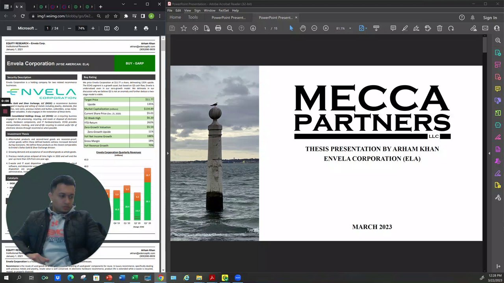Download the PDF from Chrome viewer
Image resolution: width=504 pixels, height=283 pixels.
(x=135, y=28)
